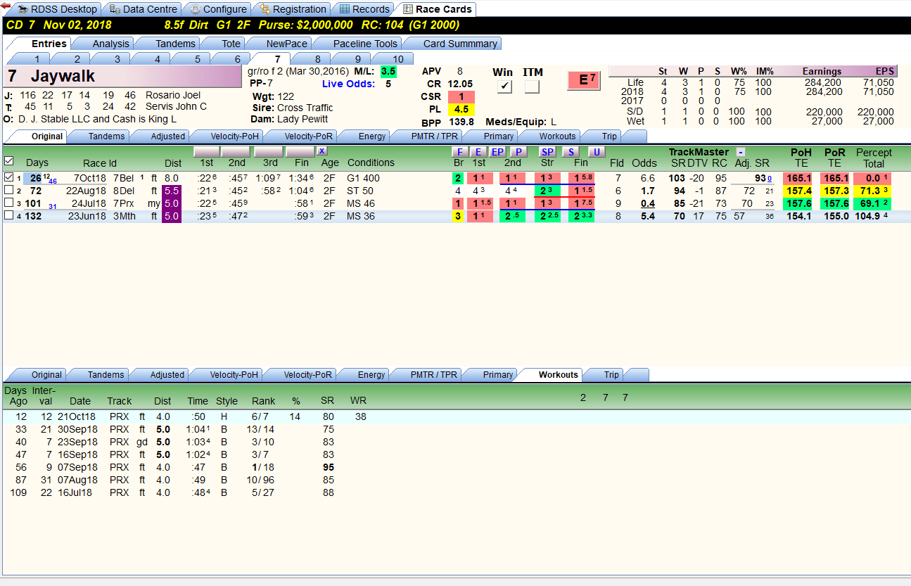Viewport: 911px width, 586px height.
Task: Click the Live Odds label
Action: pyautogui.click(x=348, y=84)
